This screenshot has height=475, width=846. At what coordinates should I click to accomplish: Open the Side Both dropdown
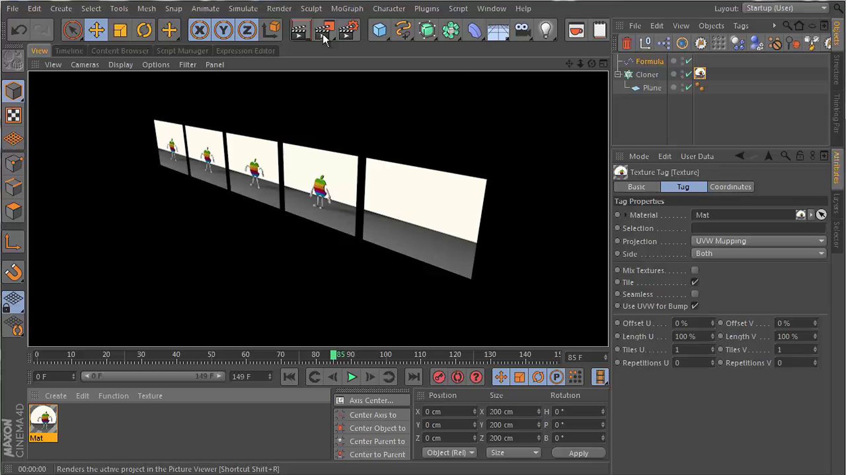coord(759,253)
